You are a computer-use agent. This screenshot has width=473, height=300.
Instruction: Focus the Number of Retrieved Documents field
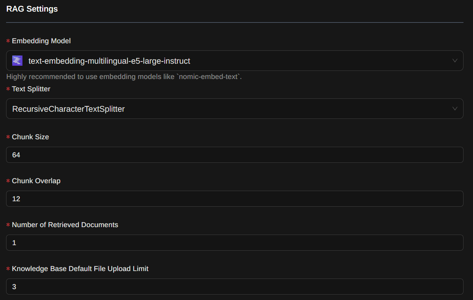tap(234, 243)
